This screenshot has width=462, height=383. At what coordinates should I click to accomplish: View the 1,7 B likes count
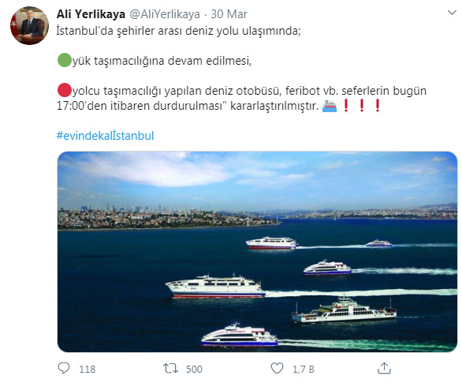[304, 369]
